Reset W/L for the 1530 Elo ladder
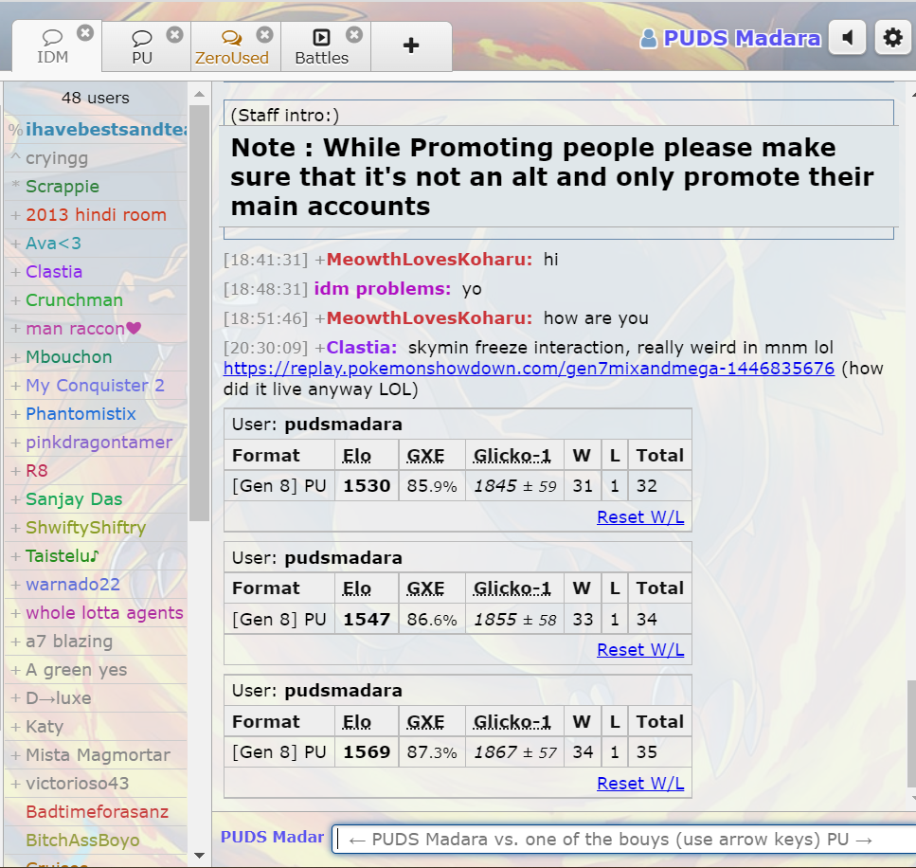Viewport: 916px width, 868px height. [x=640, y=516]
